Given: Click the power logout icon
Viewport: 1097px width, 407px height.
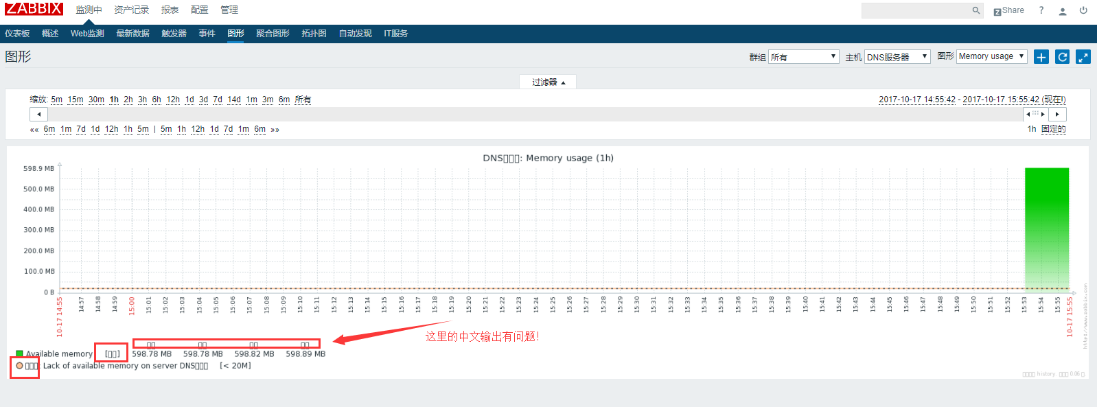Looking at the screenshot, I should pos(1083,10).
